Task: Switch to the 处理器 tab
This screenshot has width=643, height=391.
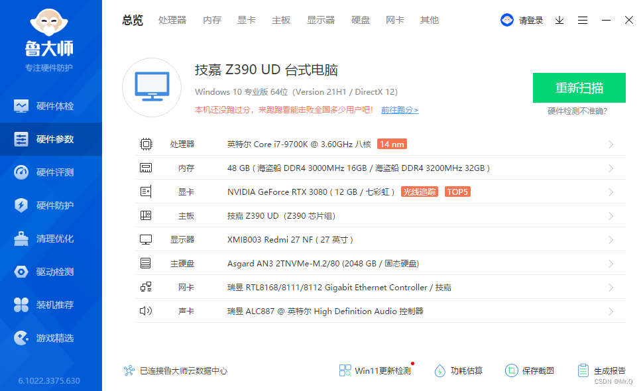Action: pos(172,20)
